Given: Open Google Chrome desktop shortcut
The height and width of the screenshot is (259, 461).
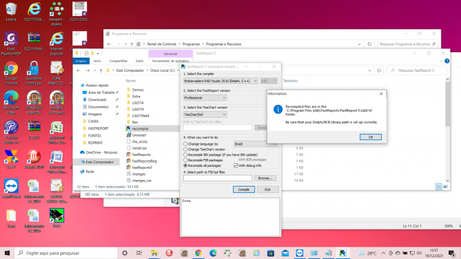Looking at the screenshot, I should 11,74.
